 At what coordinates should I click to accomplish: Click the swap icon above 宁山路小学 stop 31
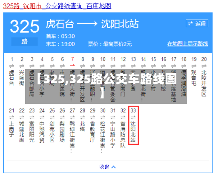[113, 118]
